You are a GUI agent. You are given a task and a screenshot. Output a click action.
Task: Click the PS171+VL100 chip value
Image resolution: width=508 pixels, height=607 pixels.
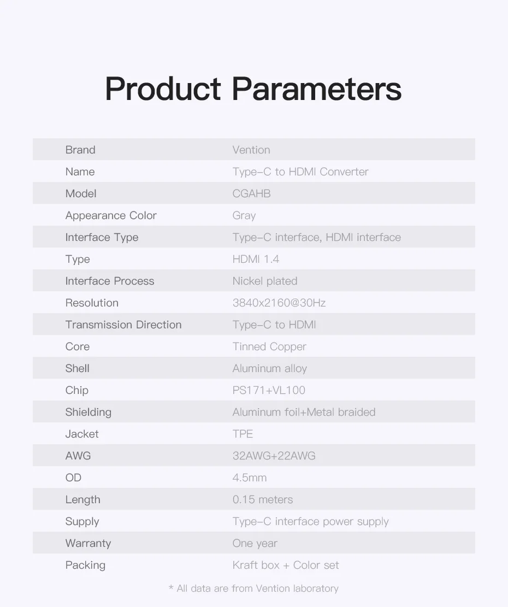(269, 390)
